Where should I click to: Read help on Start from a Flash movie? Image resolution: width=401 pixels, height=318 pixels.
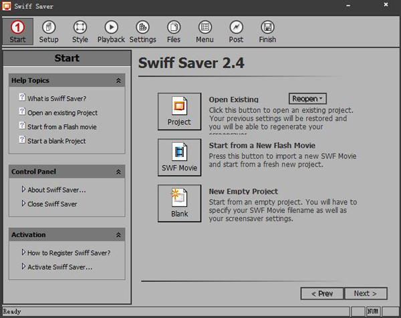[x=62, y=127]
